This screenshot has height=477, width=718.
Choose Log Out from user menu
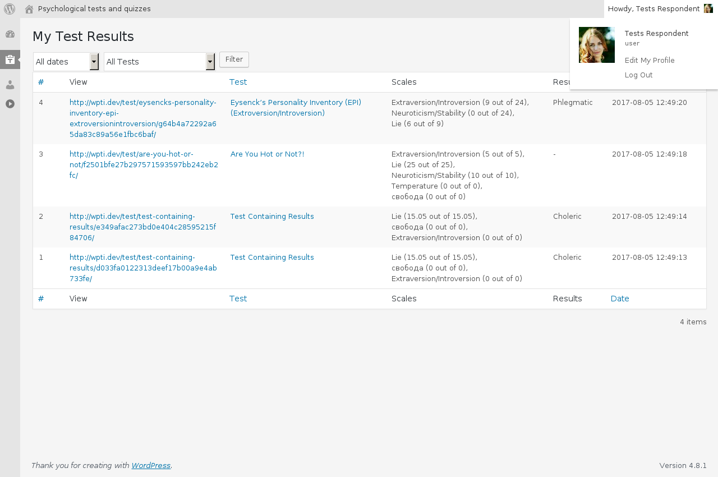[639, 75]
